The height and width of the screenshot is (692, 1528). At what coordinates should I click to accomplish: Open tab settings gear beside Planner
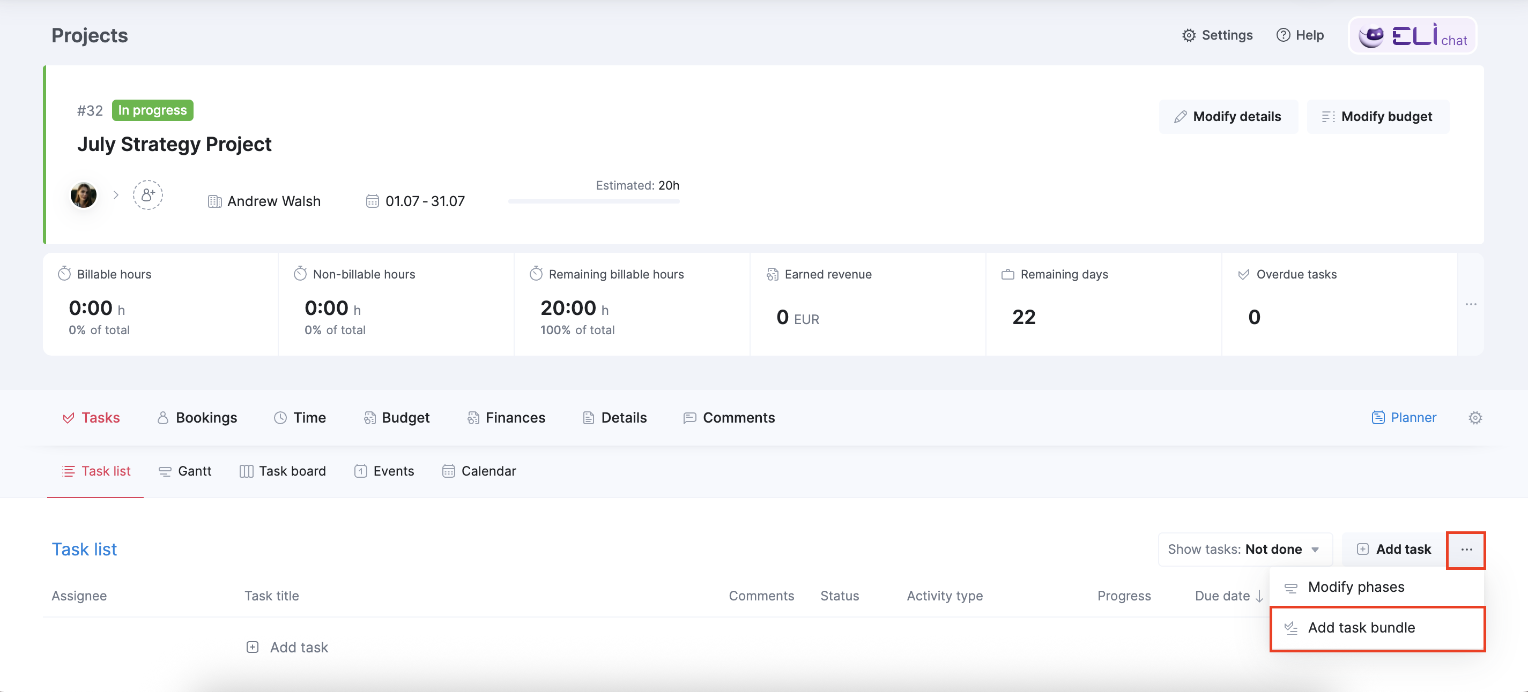tap(1475, 418)
